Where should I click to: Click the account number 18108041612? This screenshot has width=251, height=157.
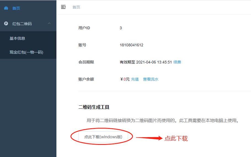(x=131, y=45)
